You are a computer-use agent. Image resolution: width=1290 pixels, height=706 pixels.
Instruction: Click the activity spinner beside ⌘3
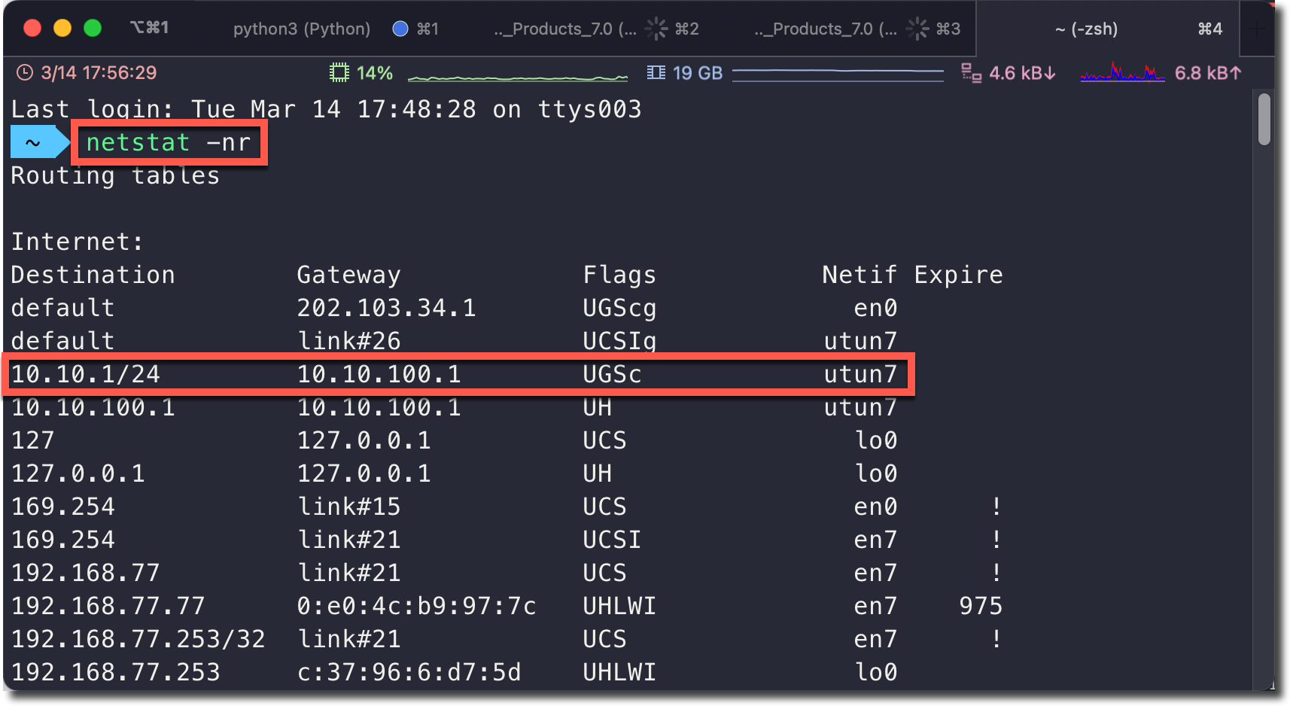pos(917,29)
